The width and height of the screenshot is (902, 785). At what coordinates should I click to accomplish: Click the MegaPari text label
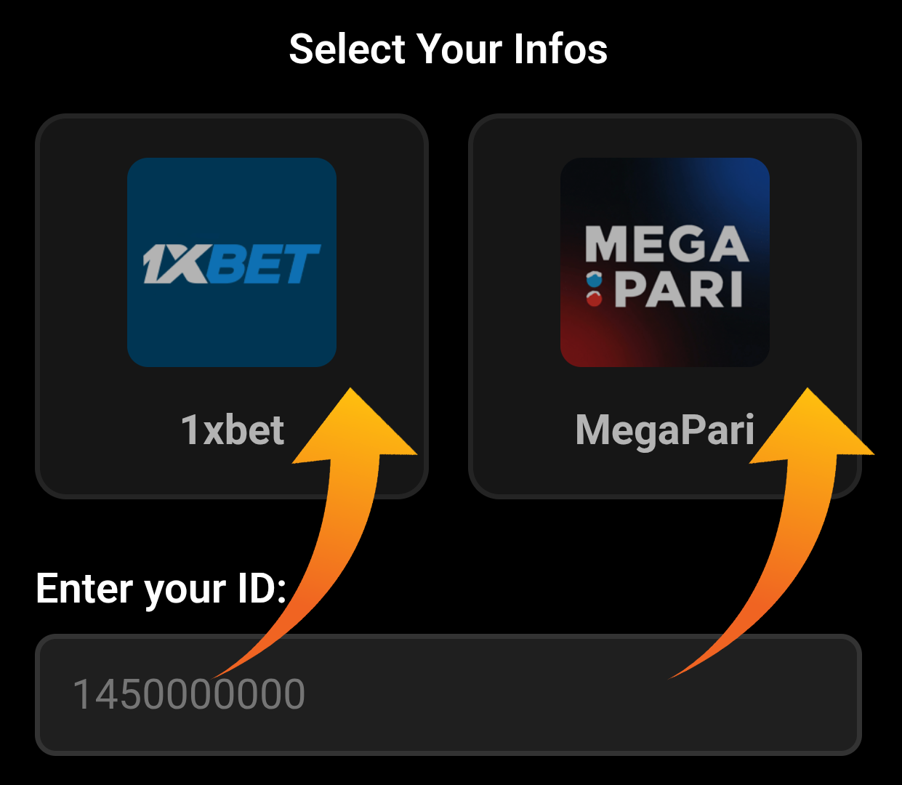[x=665, y=431]
